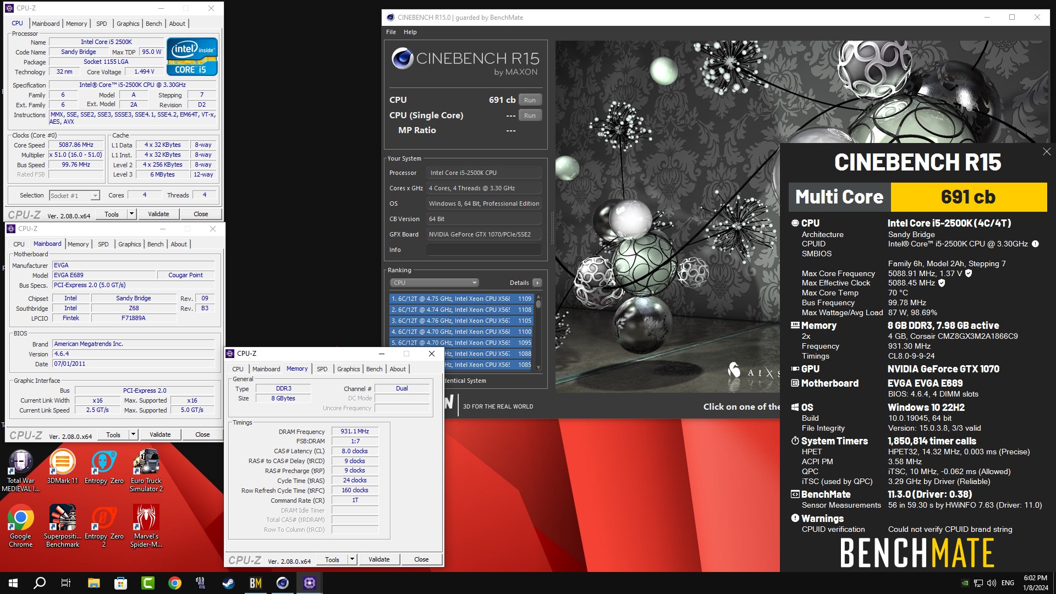1056x594 pixels.
Task: Switch to BenchMate in taskbar
Action: click(x=255, y=583)
